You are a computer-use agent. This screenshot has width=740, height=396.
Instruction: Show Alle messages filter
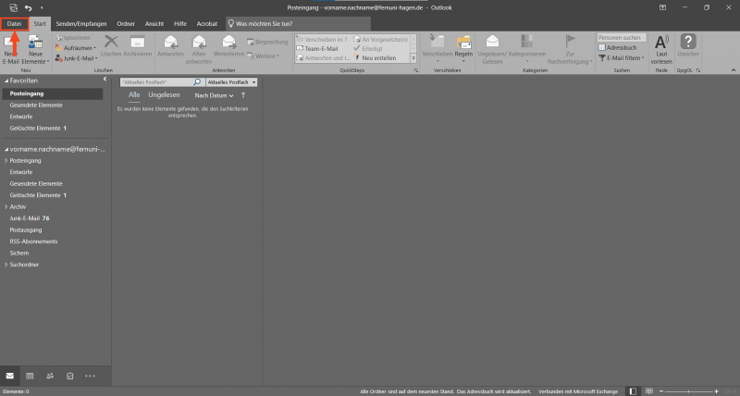(134, 95)
